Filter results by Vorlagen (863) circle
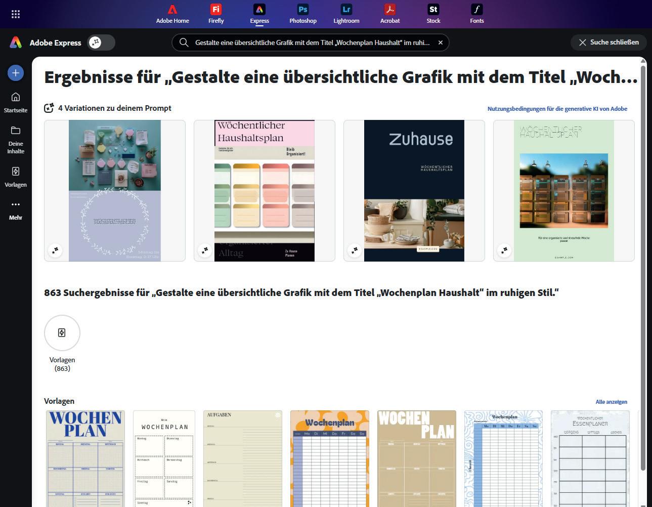Screen dimensions: 652x507 pos(62,333)
